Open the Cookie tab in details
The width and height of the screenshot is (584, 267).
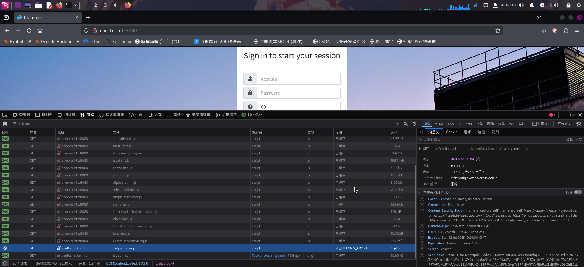[x=452, y=132]
